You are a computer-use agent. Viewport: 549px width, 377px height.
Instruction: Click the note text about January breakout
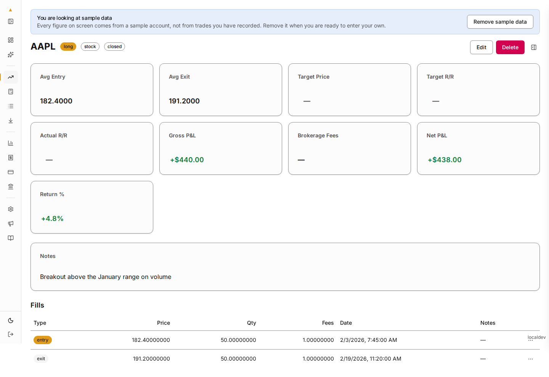106,277
